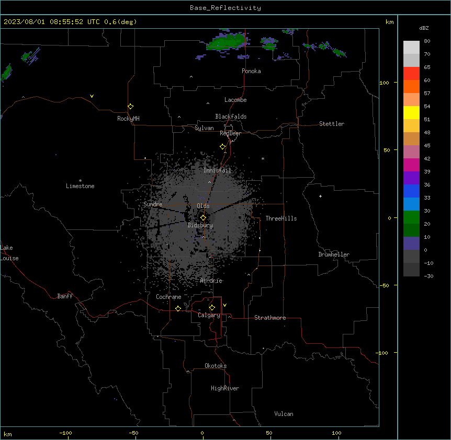Image resolution: width=451 pixels, height=440 pixels.
Task: Click the white plus marker north of Drumheller
Action: 320,196
